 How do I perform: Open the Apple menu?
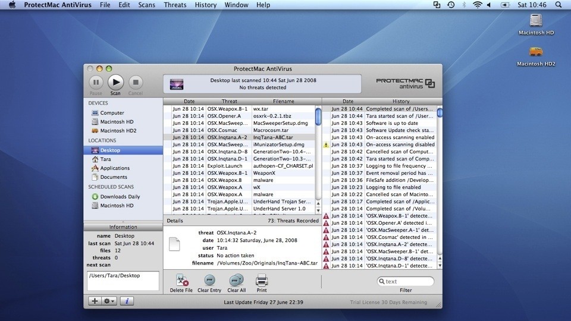click(12, 5)
